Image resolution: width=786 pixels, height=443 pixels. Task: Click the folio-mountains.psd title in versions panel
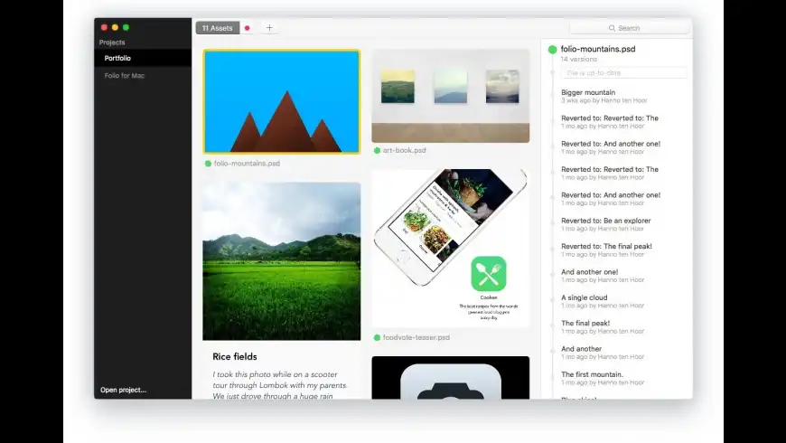598,49
